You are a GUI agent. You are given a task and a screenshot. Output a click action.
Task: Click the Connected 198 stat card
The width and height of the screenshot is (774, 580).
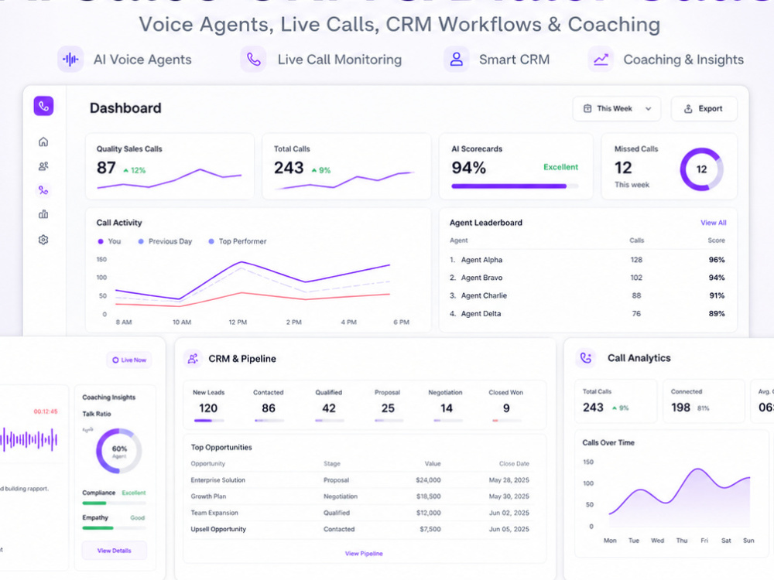[x=704, y=401]
